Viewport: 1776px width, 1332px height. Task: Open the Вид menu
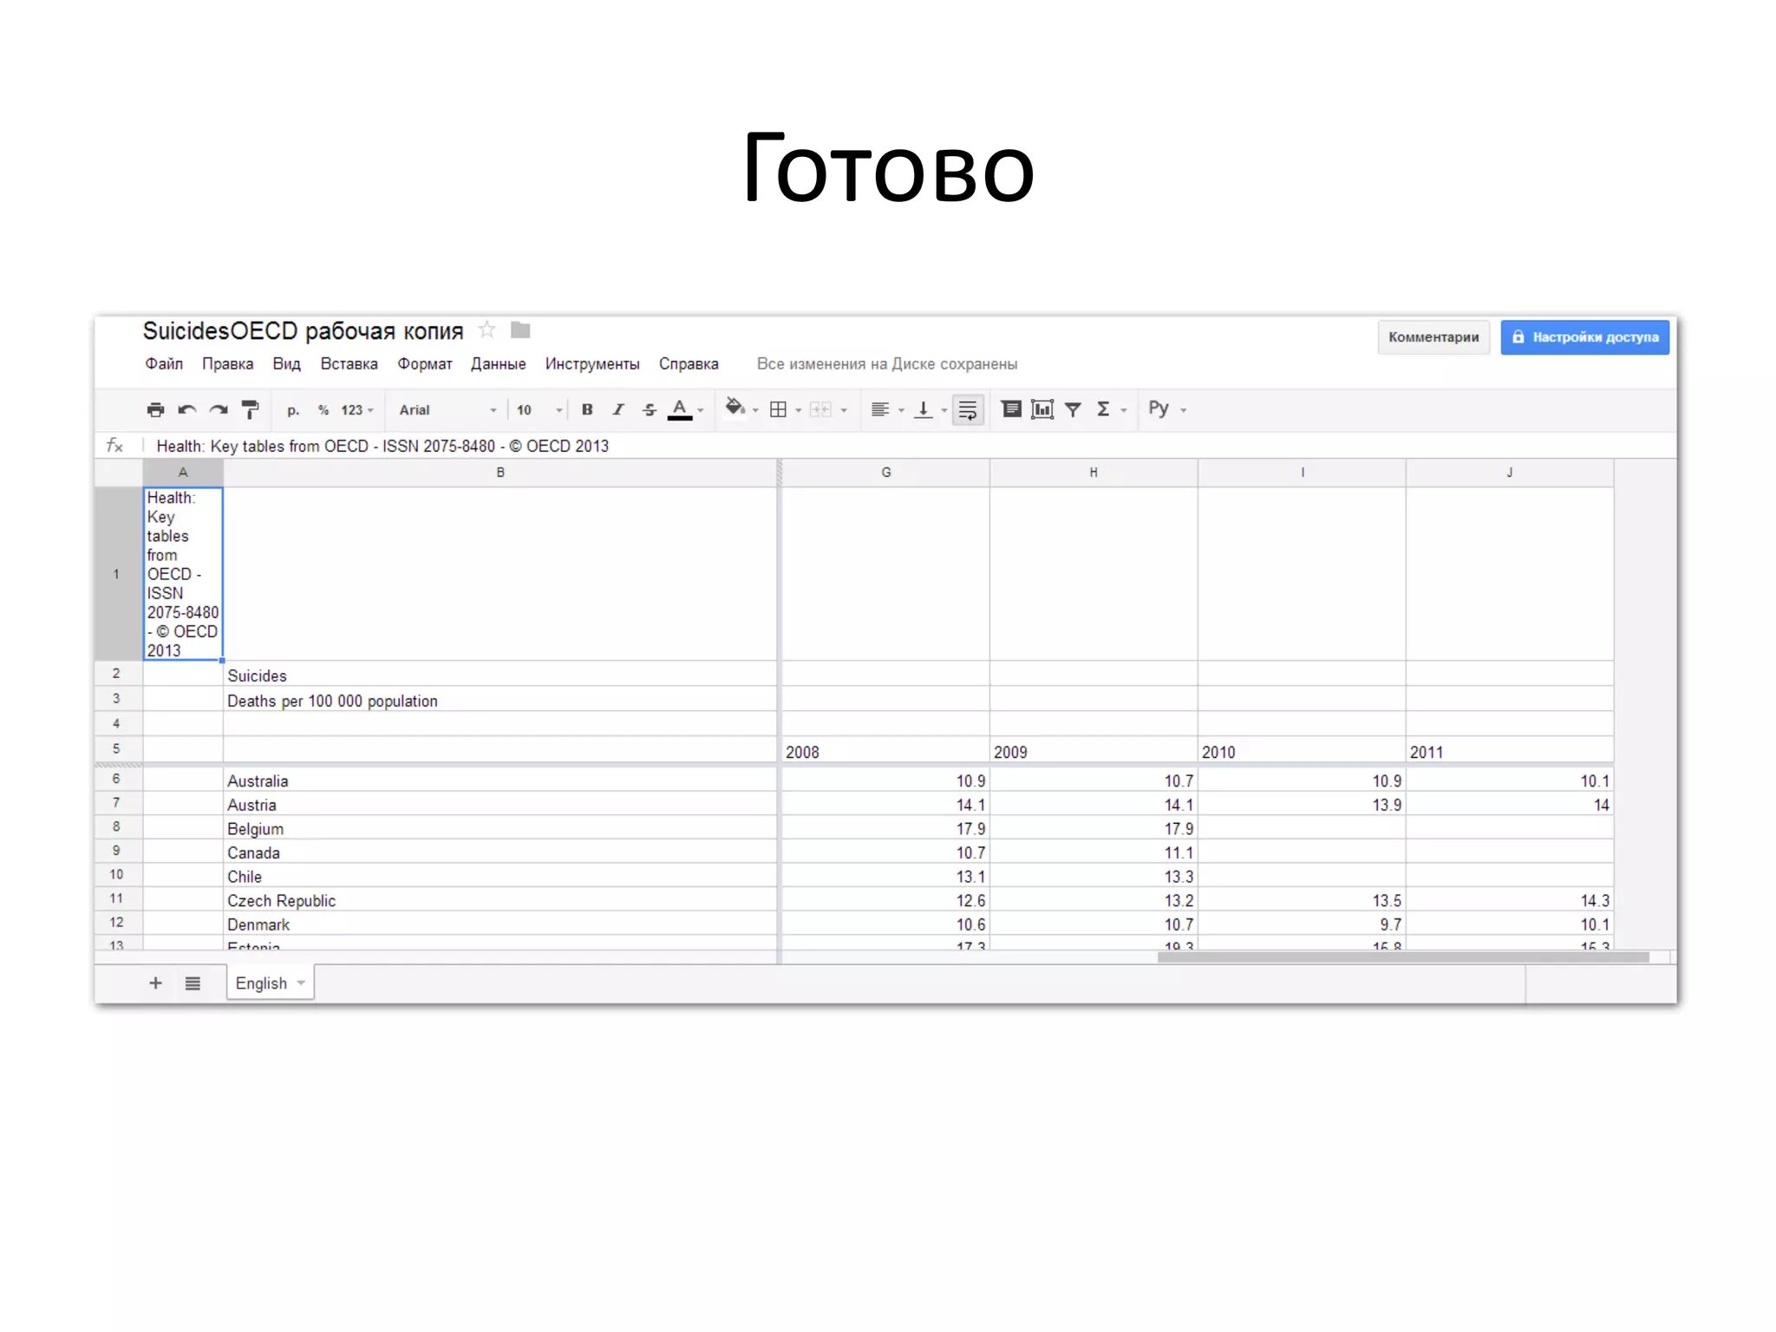coord(286,364)
